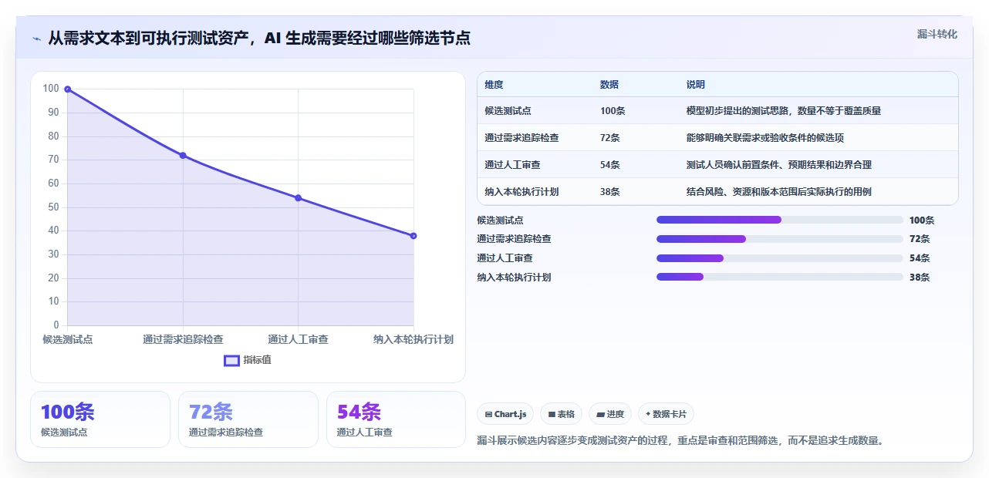Click the 通过人工审查 x-axis label on the chart

pos(298,339)
